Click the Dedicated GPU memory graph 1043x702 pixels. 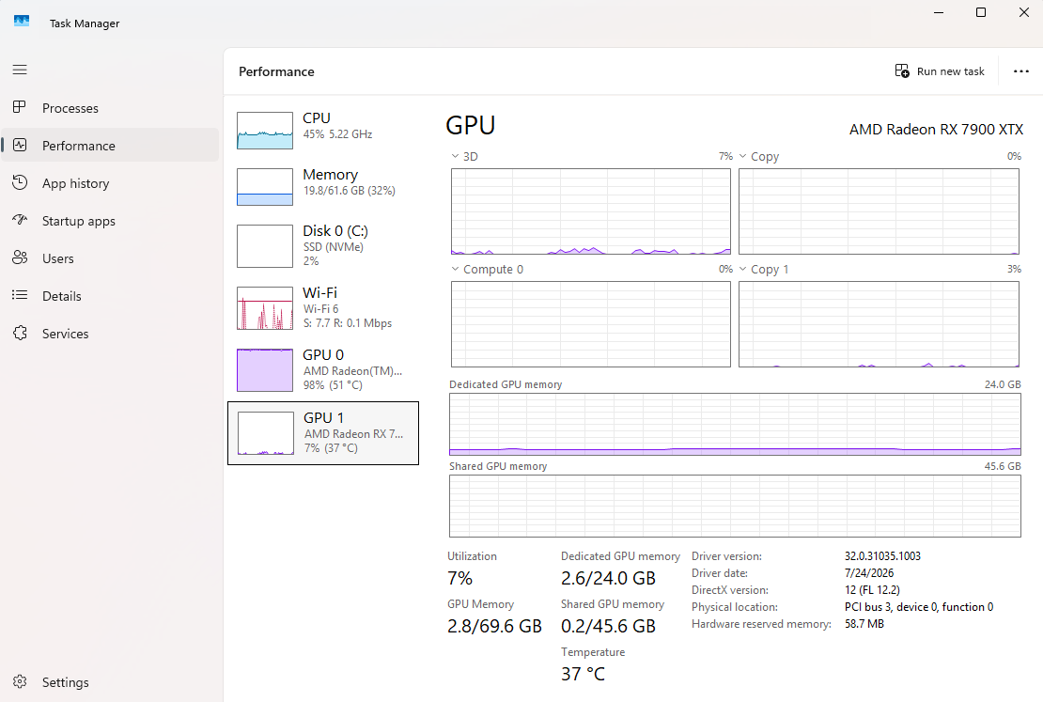(x=735, y=425)
